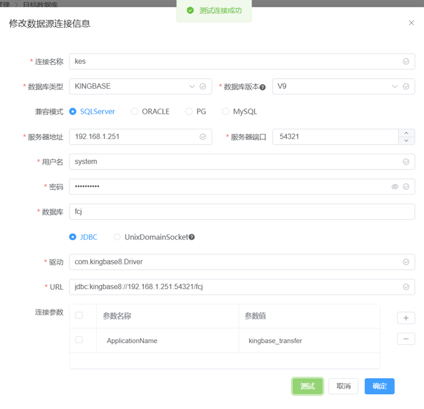Screen dimensions: 424x409
Task: Click the 取消 cancel button
Action: coord(344,386)
